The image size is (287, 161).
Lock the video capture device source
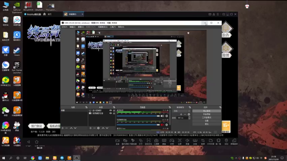(x=114, y=113)
